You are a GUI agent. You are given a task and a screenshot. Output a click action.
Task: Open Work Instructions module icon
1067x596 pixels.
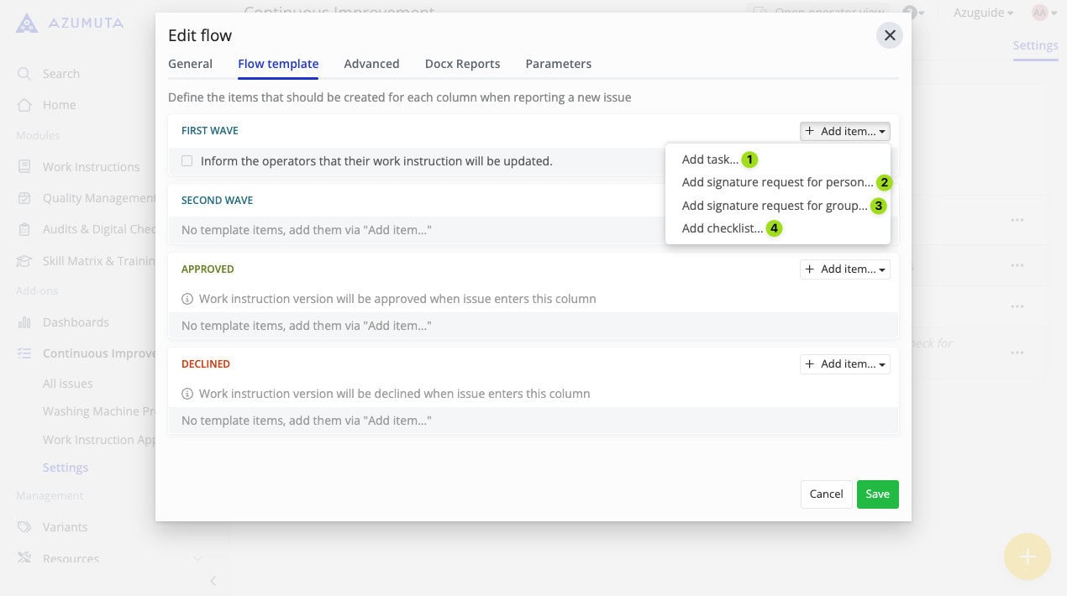click(24, 167)
